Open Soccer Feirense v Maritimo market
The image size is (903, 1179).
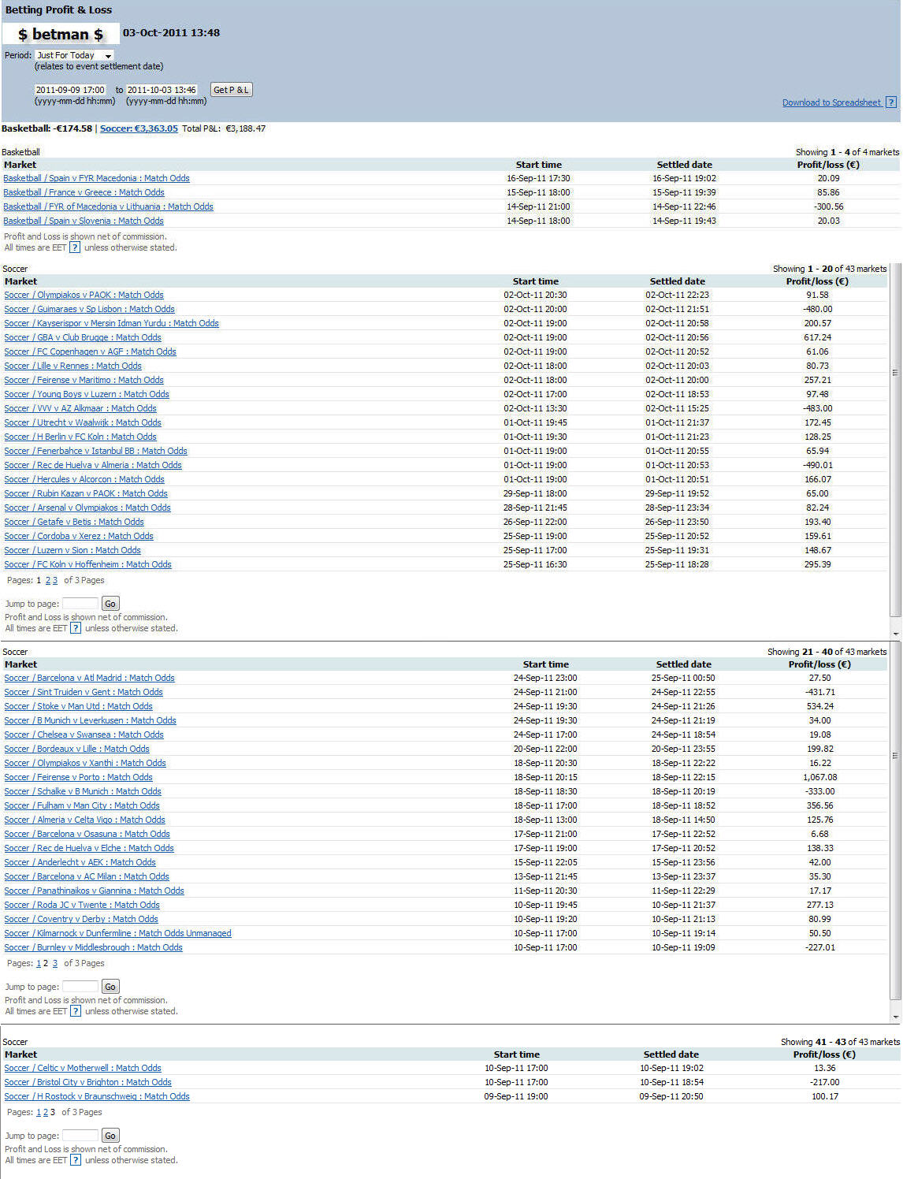pyautogui.click(x=84, y=380)
